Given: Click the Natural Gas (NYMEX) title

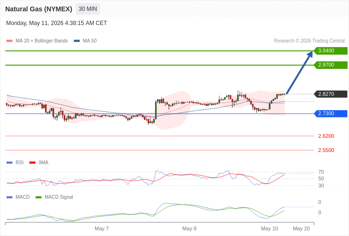Looking at the screenshot, I should coord(39,9).
